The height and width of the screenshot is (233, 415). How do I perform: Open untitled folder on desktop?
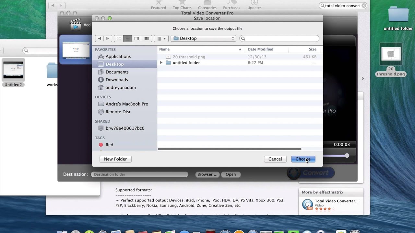coord(398,18)
